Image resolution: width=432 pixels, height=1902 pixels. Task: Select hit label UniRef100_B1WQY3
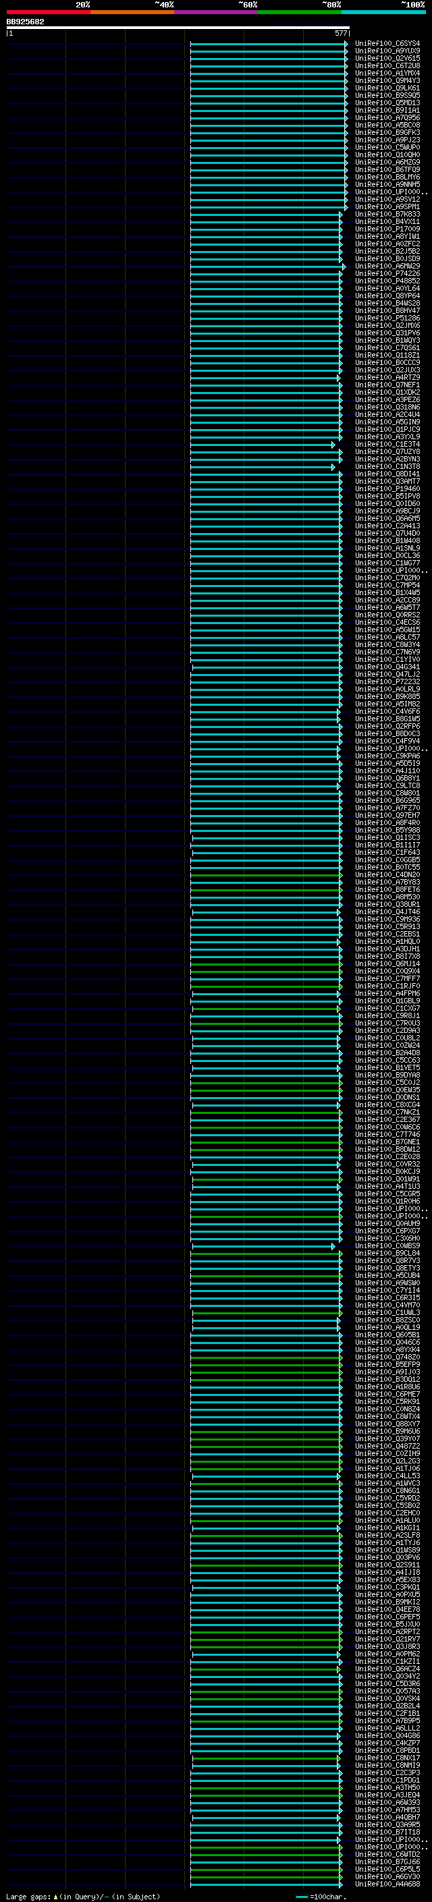pos(387,341)
